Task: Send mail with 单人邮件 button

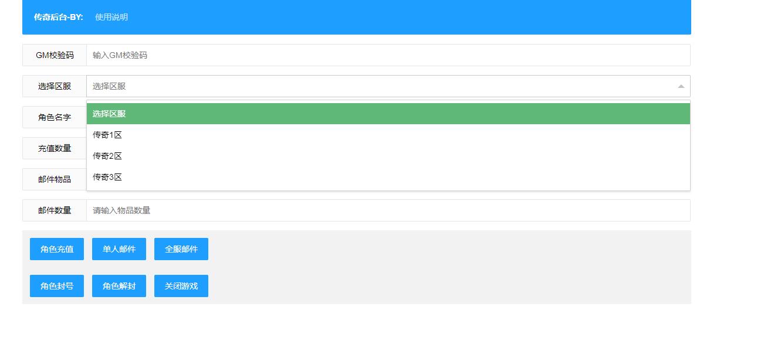Action: [x=119, y=249]
